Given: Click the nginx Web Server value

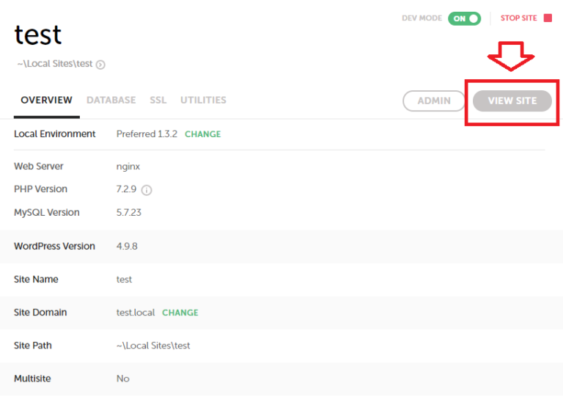Looking at the screenshot, I should pos(128,167).
